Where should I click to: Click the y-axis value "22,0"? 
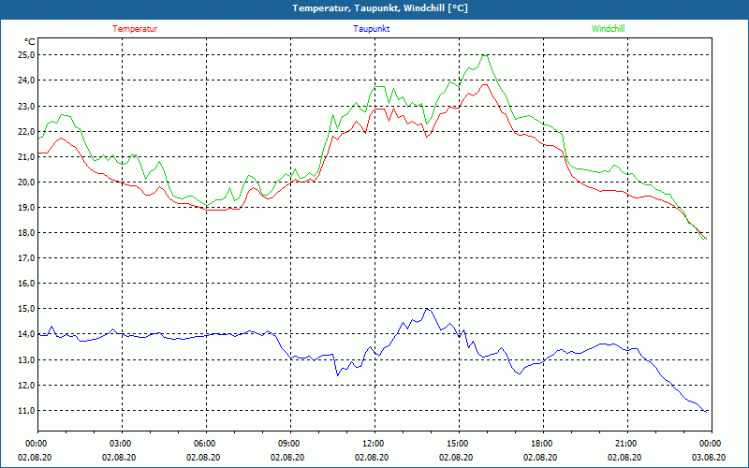click(27, 131)
